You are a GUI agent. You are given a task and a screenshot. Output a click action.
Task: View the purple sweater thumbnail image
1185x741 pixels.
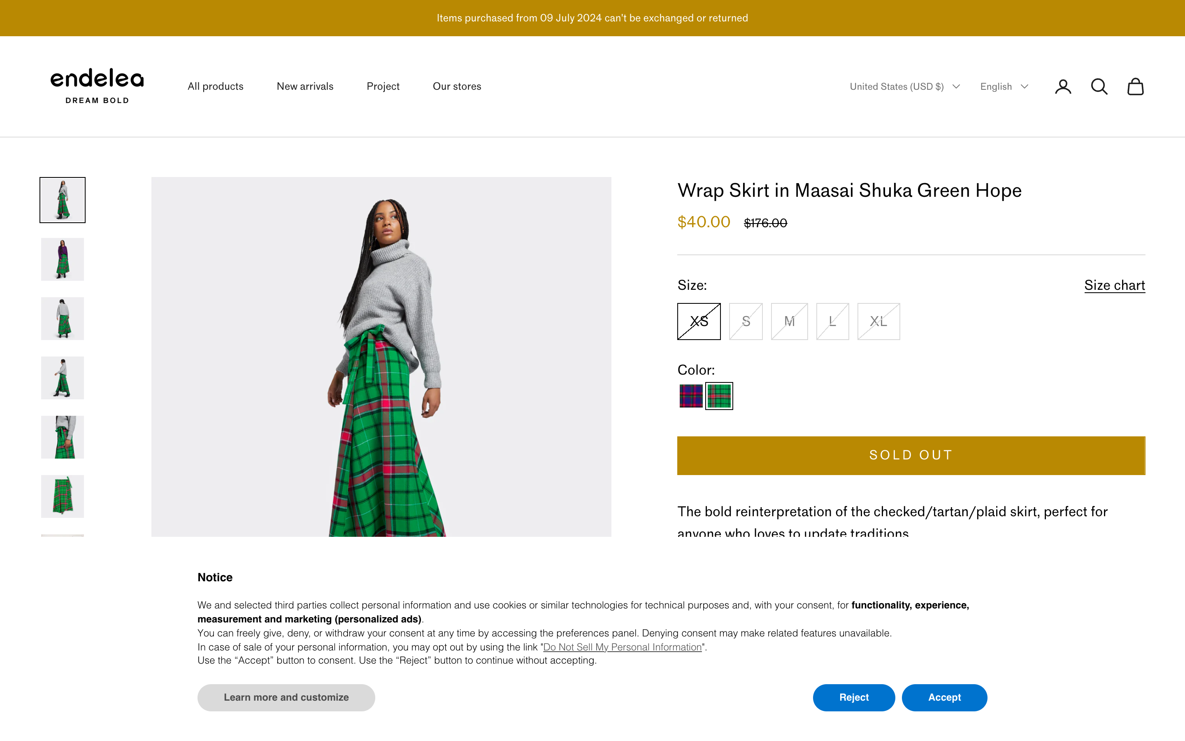tap(63, 259)
